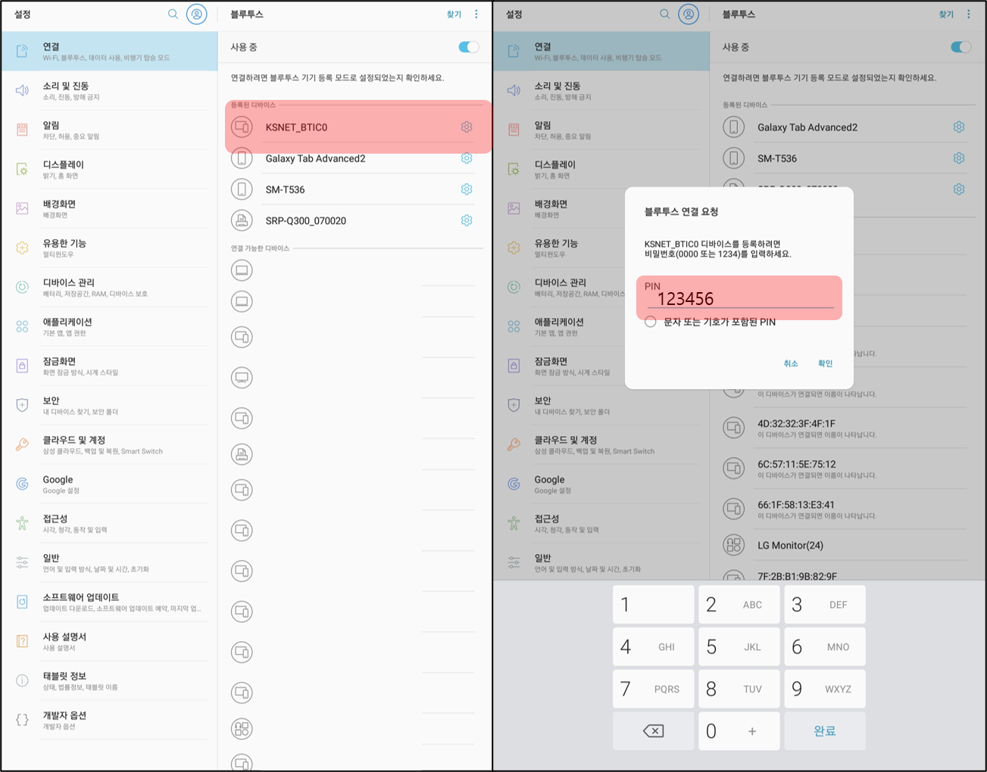Image resolution: width=987 pixels, height=772 pixels.
Task: Tap 취소 in Bluetooth pairing dialog
Action: [x=791, y=363]
